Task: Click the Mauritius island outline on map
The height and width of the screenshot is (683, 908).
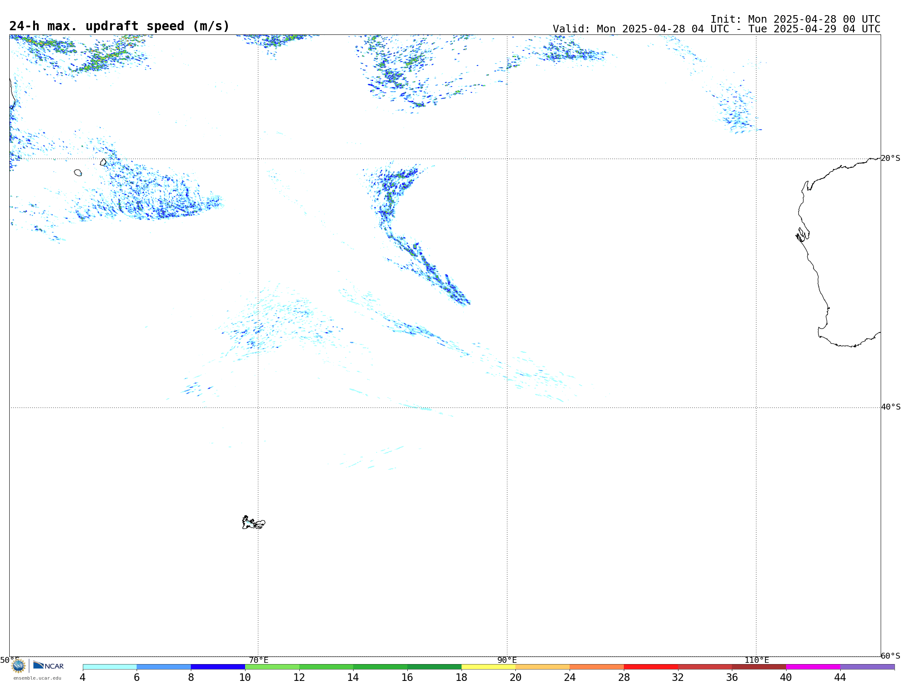Action: tap(103, 162)
